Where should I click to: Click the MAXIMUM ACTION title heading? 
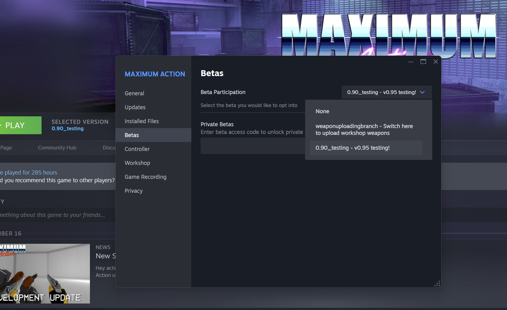click(155, 74)
